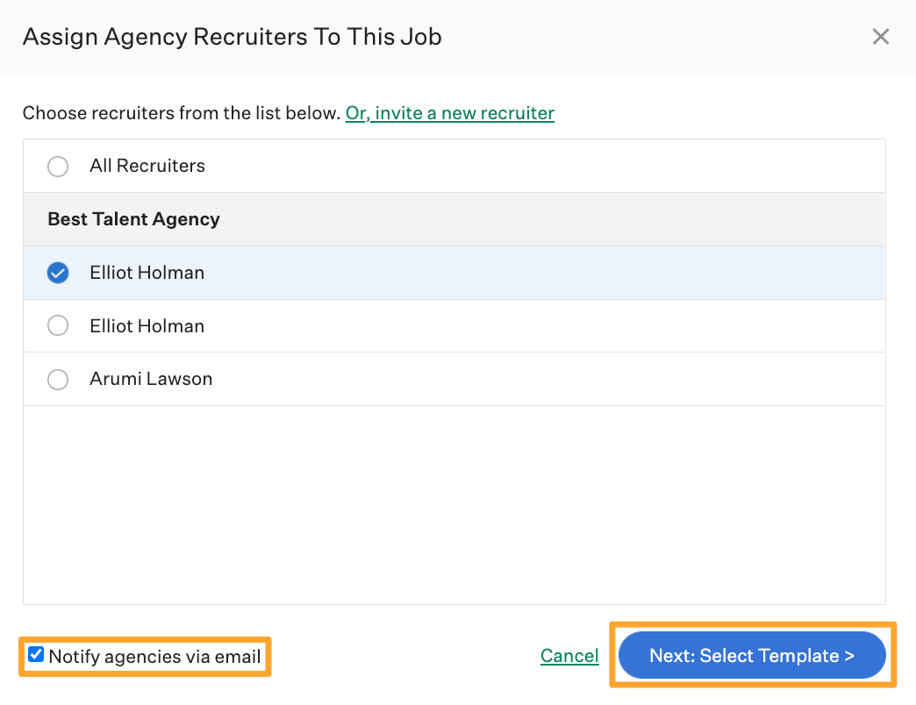Click the dialog title Assign Agency Recruiters

(x=232, y=37)
